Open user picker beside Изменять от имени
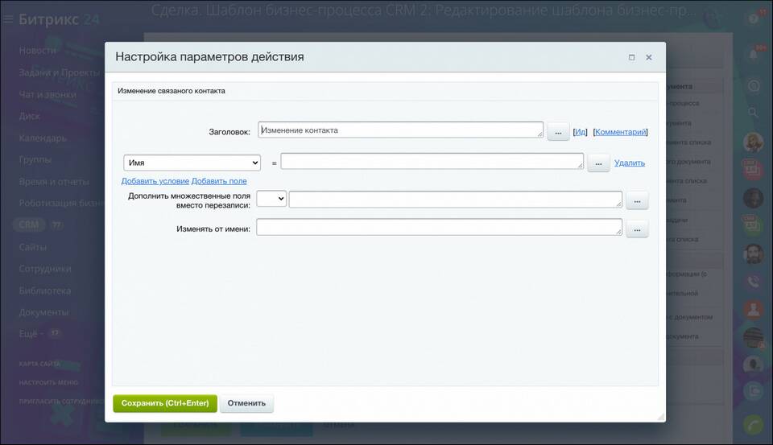The width and height of the screenshot is (773, 445). coord(637,230)
